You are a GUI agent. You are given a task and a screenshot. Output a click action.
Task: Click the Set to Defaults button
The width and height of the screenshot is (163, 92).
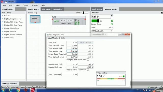[x=86, y=42]
